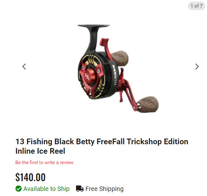Click the Free Shipping truck icon
The height and width of the screenshot is (196, 207).
click(80, 188)
